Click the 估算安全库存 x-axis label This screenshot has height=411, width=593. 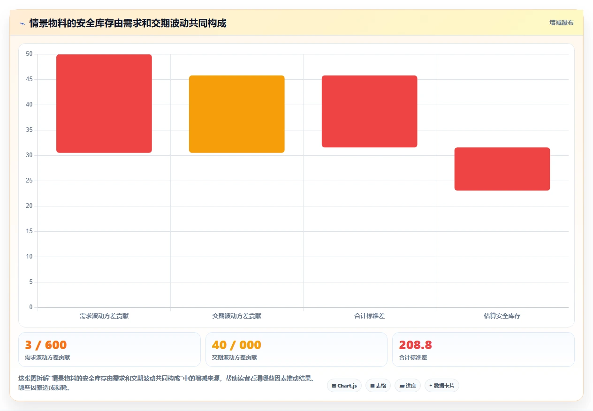coord(502,316)
